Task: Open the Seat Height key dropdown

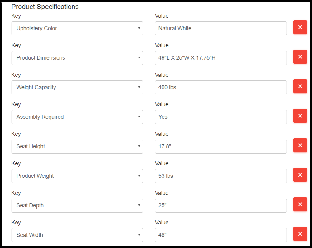Action: (x=77, y=147)
